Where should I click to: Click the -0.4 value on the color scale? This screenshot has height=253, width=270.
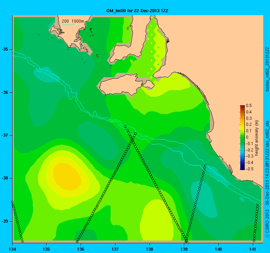pos(249,163)
